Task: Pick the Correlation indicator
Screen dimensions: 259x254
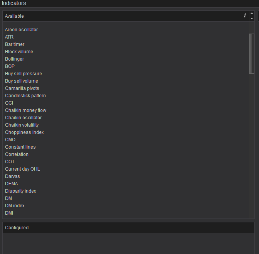Action: (x=17, y=154)
